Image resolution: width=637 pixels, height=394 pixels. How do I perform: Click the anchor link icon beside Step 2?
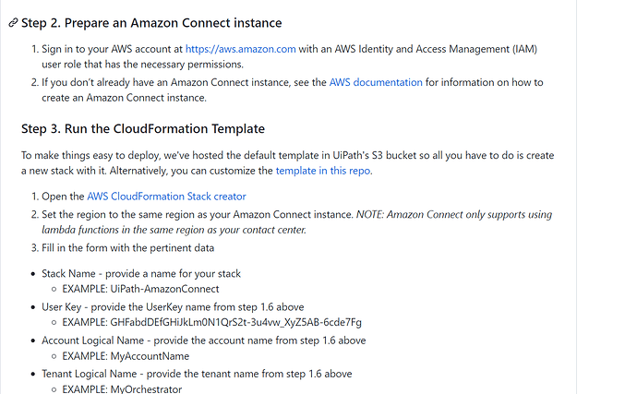pos(12,23)
